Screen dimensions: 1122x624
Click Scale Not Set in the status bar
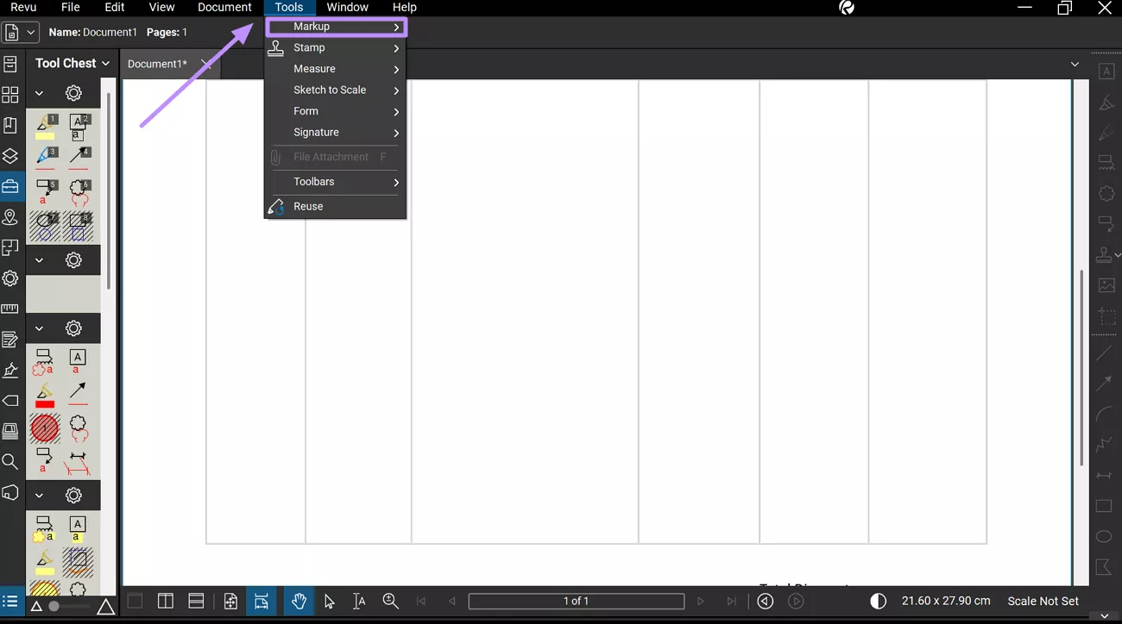1043,601
